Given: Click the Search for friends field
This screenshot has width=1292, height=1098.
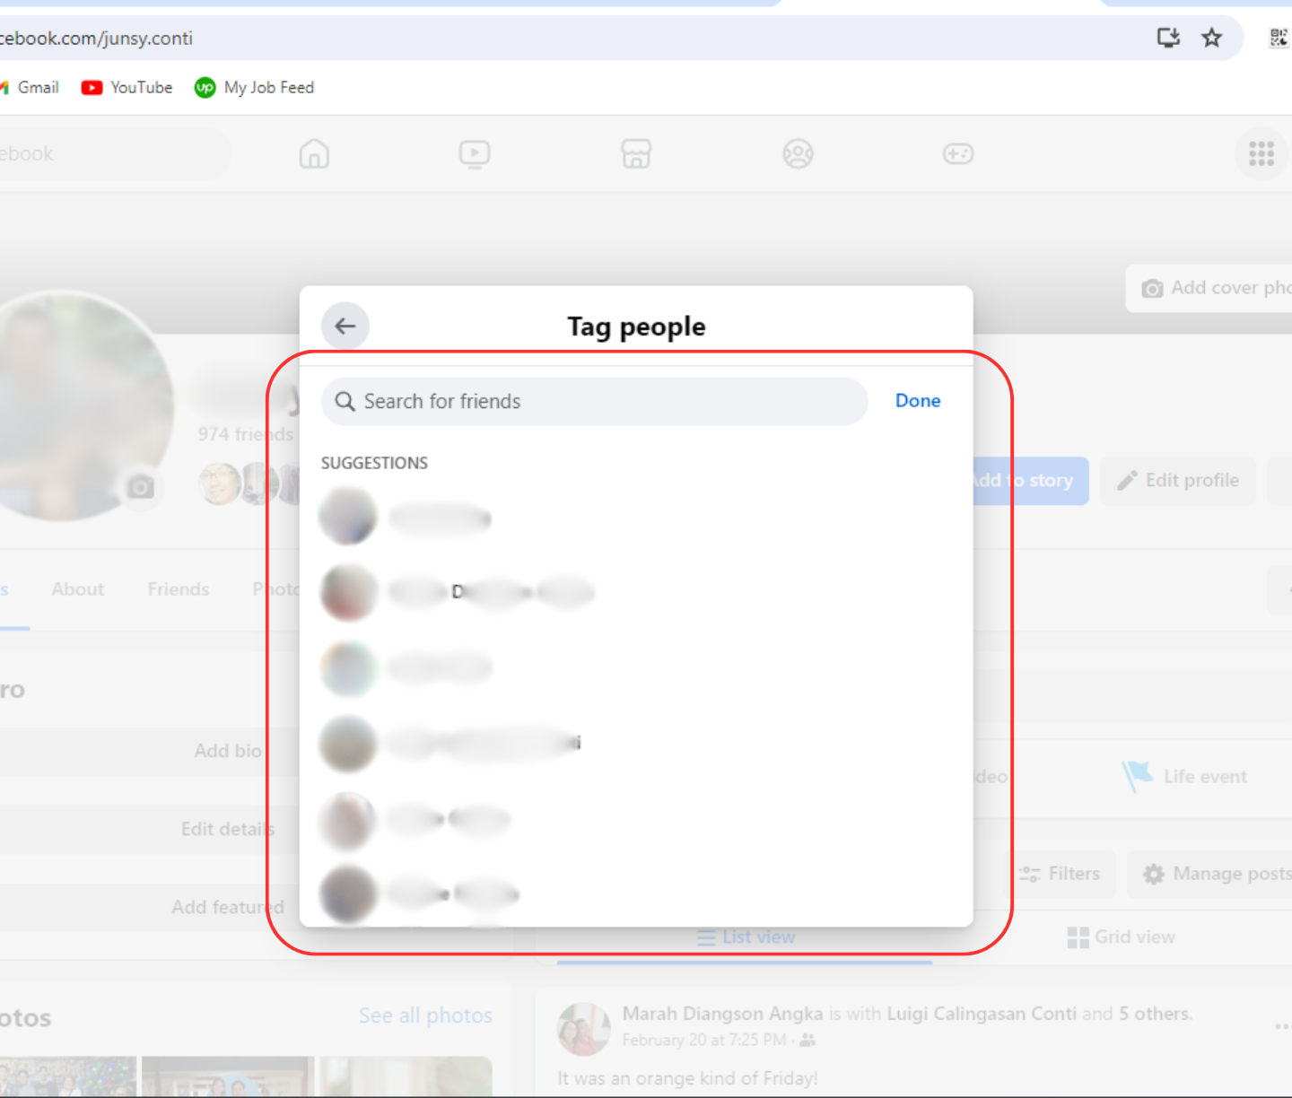Looking at the screenshot, I should coord(594,401).
